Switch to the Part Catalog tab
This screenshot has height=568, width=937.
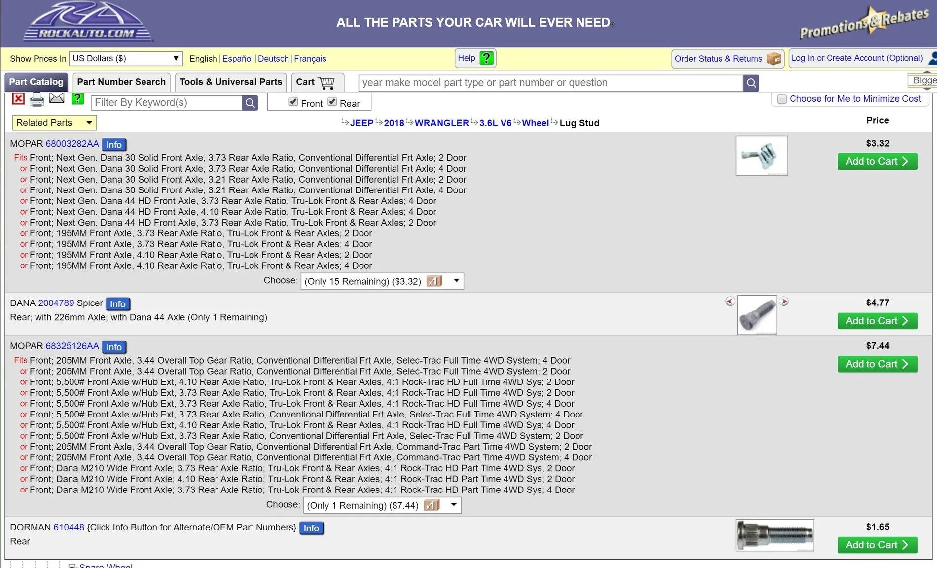(36, 82)
